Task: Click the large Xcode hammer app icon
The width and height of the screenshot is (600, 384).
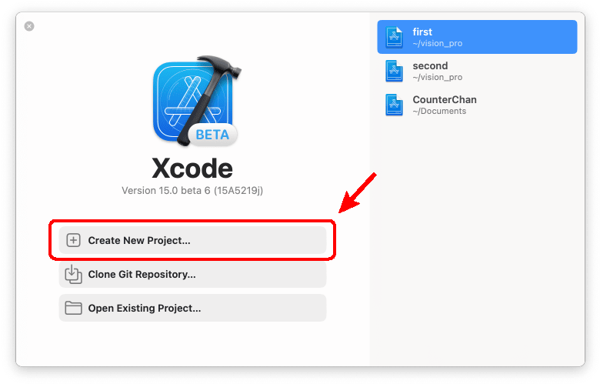Action: point(197,101)
